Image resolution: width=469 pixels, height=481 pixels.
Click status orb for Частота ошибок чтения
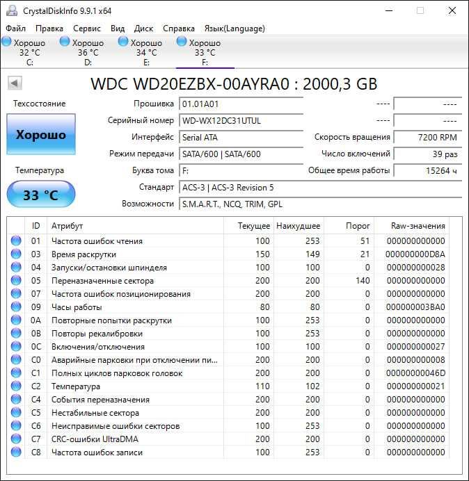16,241
